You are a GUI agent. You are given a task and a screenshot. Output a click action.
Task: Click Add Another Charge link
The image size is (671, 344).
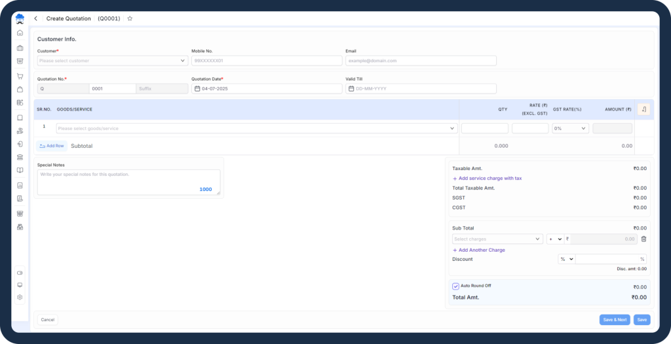pyautogui.click(x=478, y=250)
